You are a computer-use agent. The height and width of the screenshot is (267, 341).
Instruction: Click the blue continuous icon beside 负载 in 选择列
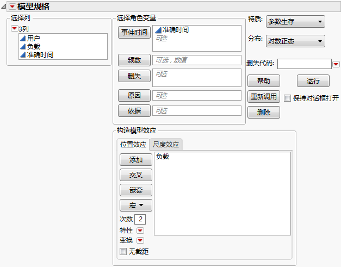pos(23,47)
